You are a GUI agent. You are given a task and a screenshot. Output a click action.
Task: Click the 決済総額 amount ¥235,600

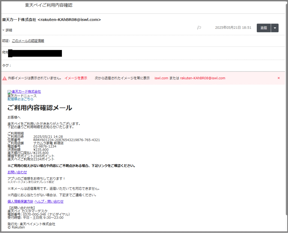click(41, 150)
